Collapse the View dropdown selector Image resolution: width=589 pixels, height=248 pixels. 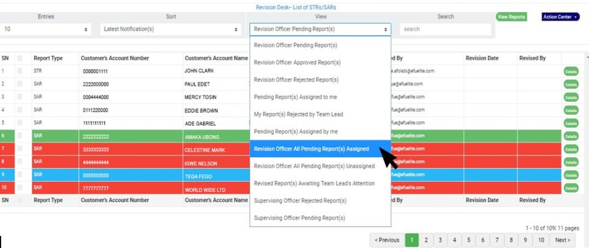(320, 29)
